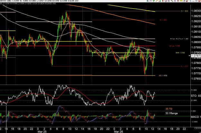This screenshot has width=201, height=133.
Task: Click the Mar 25 date label
Action: coord(42,132)
